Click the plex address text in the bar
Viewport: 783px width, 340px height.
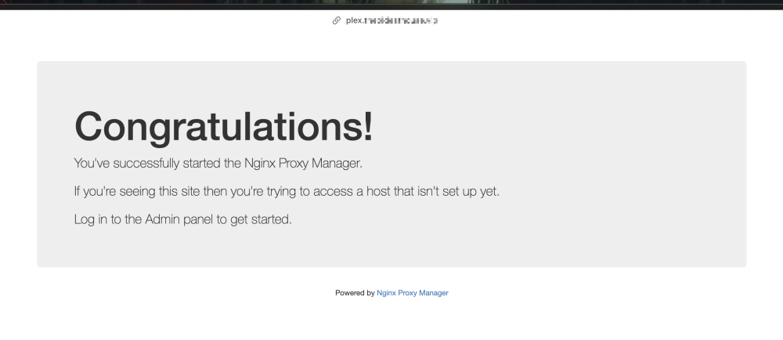(392, 20)
